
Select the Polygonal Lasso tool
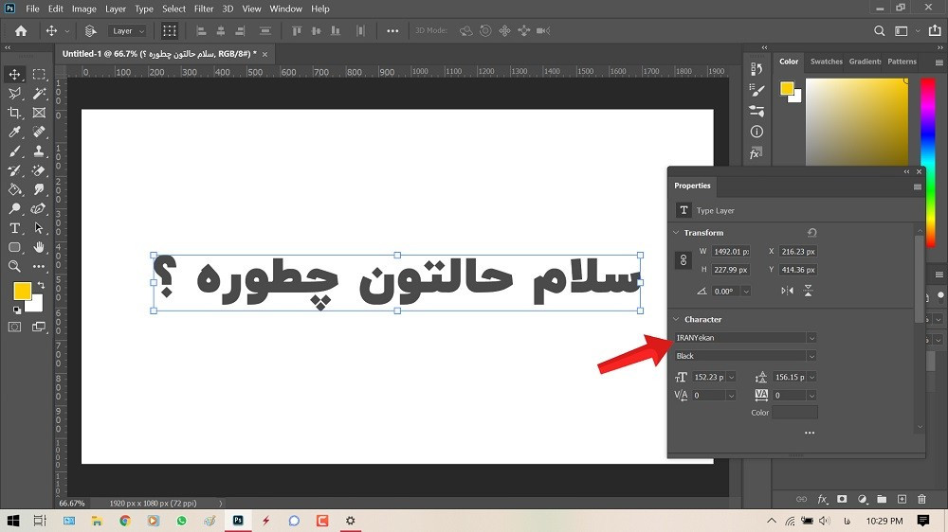[14, 94]
